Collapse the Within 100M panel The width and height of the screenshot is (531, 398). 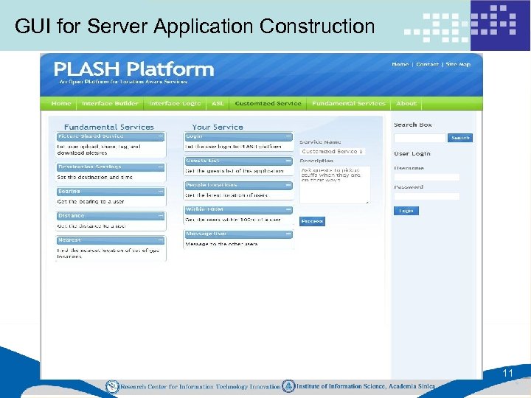[288, 209]
